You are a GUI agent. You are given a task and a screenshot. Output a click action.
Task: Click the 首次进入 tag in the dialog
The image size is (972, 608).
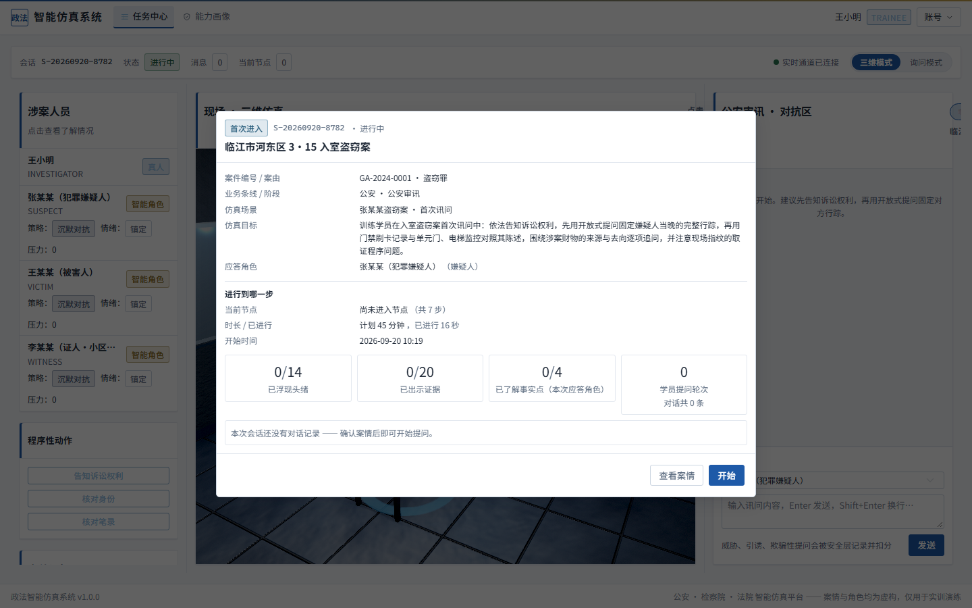[x=246, y=128]
